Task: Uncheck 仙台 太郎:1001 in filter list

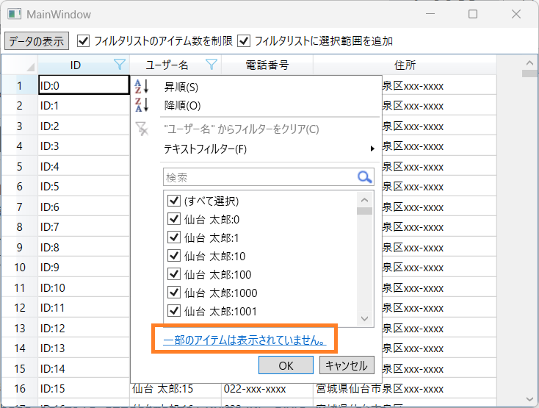Action: [x=173, y=311]
